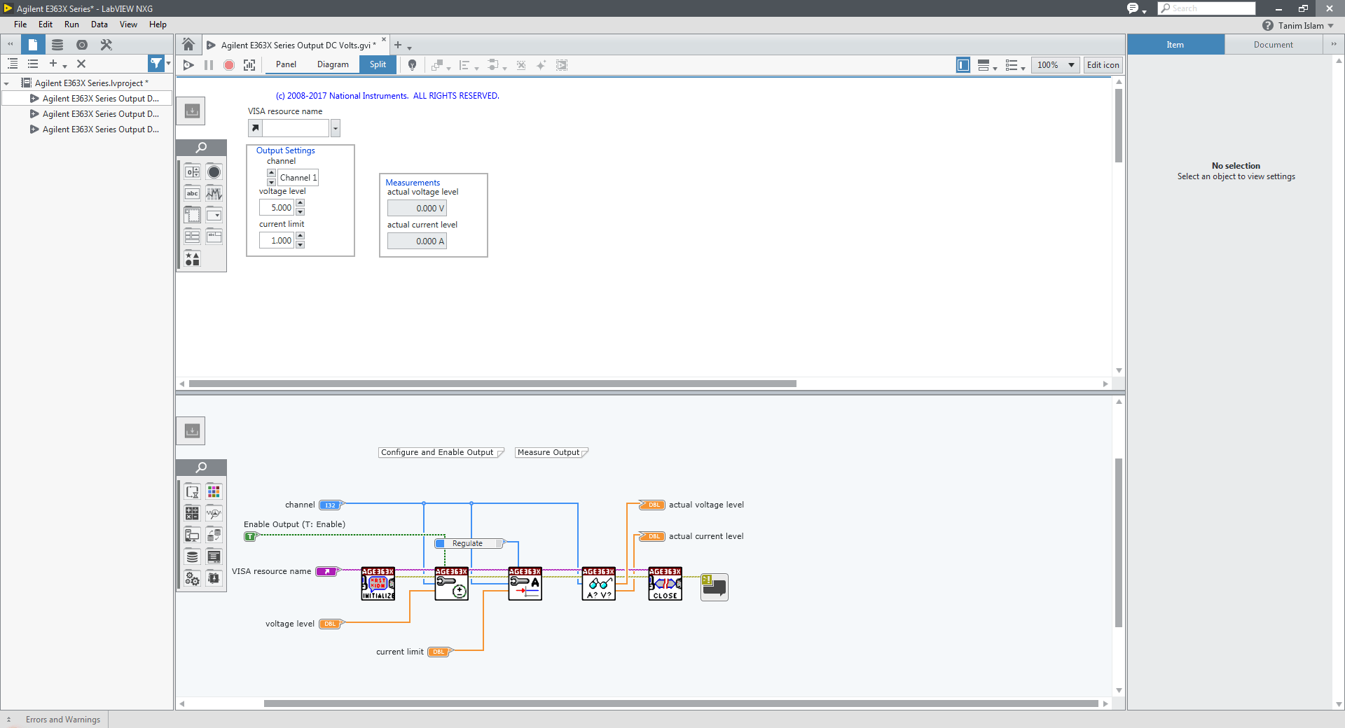The height and width of the screenshot is (728, 1345).
Task: Collapse the right configuration pane
Action: [x=1334, y=44]
